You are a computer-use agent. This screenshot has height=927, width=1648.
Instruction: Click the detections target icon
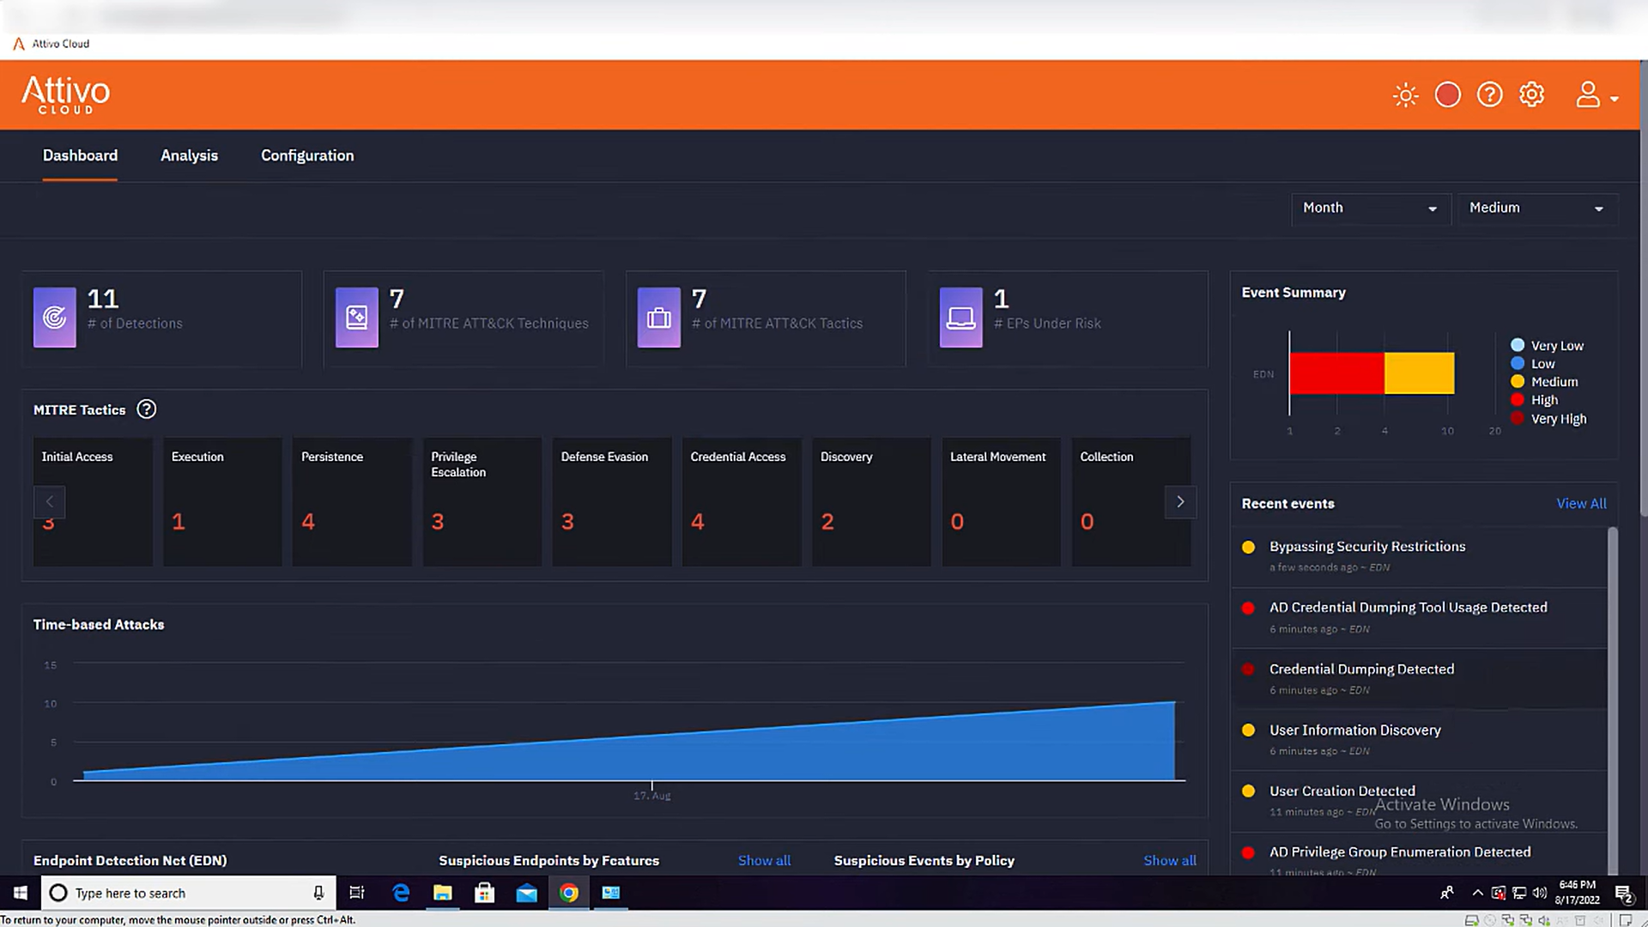(54, 318)
